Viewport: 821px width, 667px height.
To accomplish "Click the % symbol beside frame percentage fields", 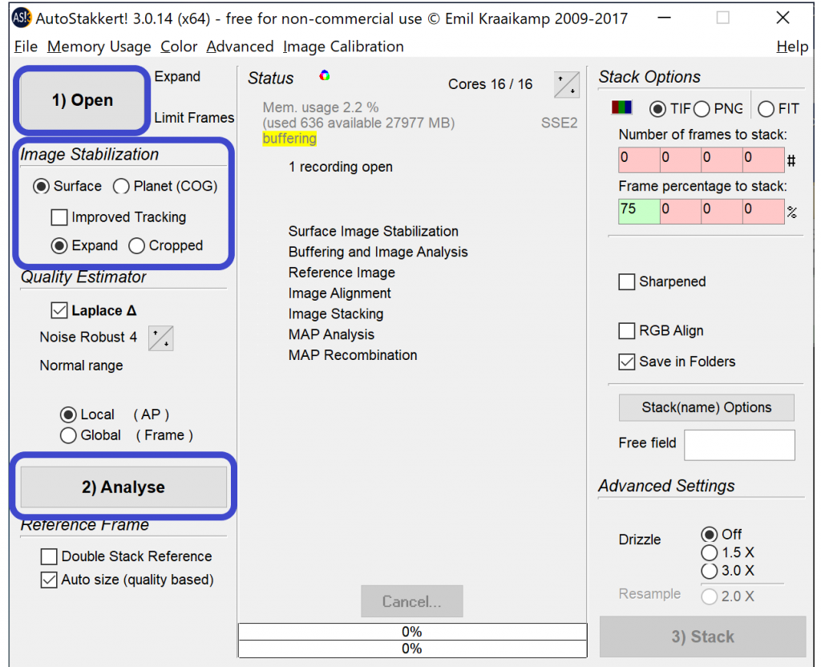I will [x=791, y=212].
